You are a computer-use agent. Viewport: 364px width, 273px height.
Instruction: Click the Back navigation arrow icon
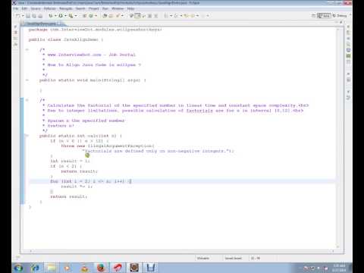(x=193, y=16)
